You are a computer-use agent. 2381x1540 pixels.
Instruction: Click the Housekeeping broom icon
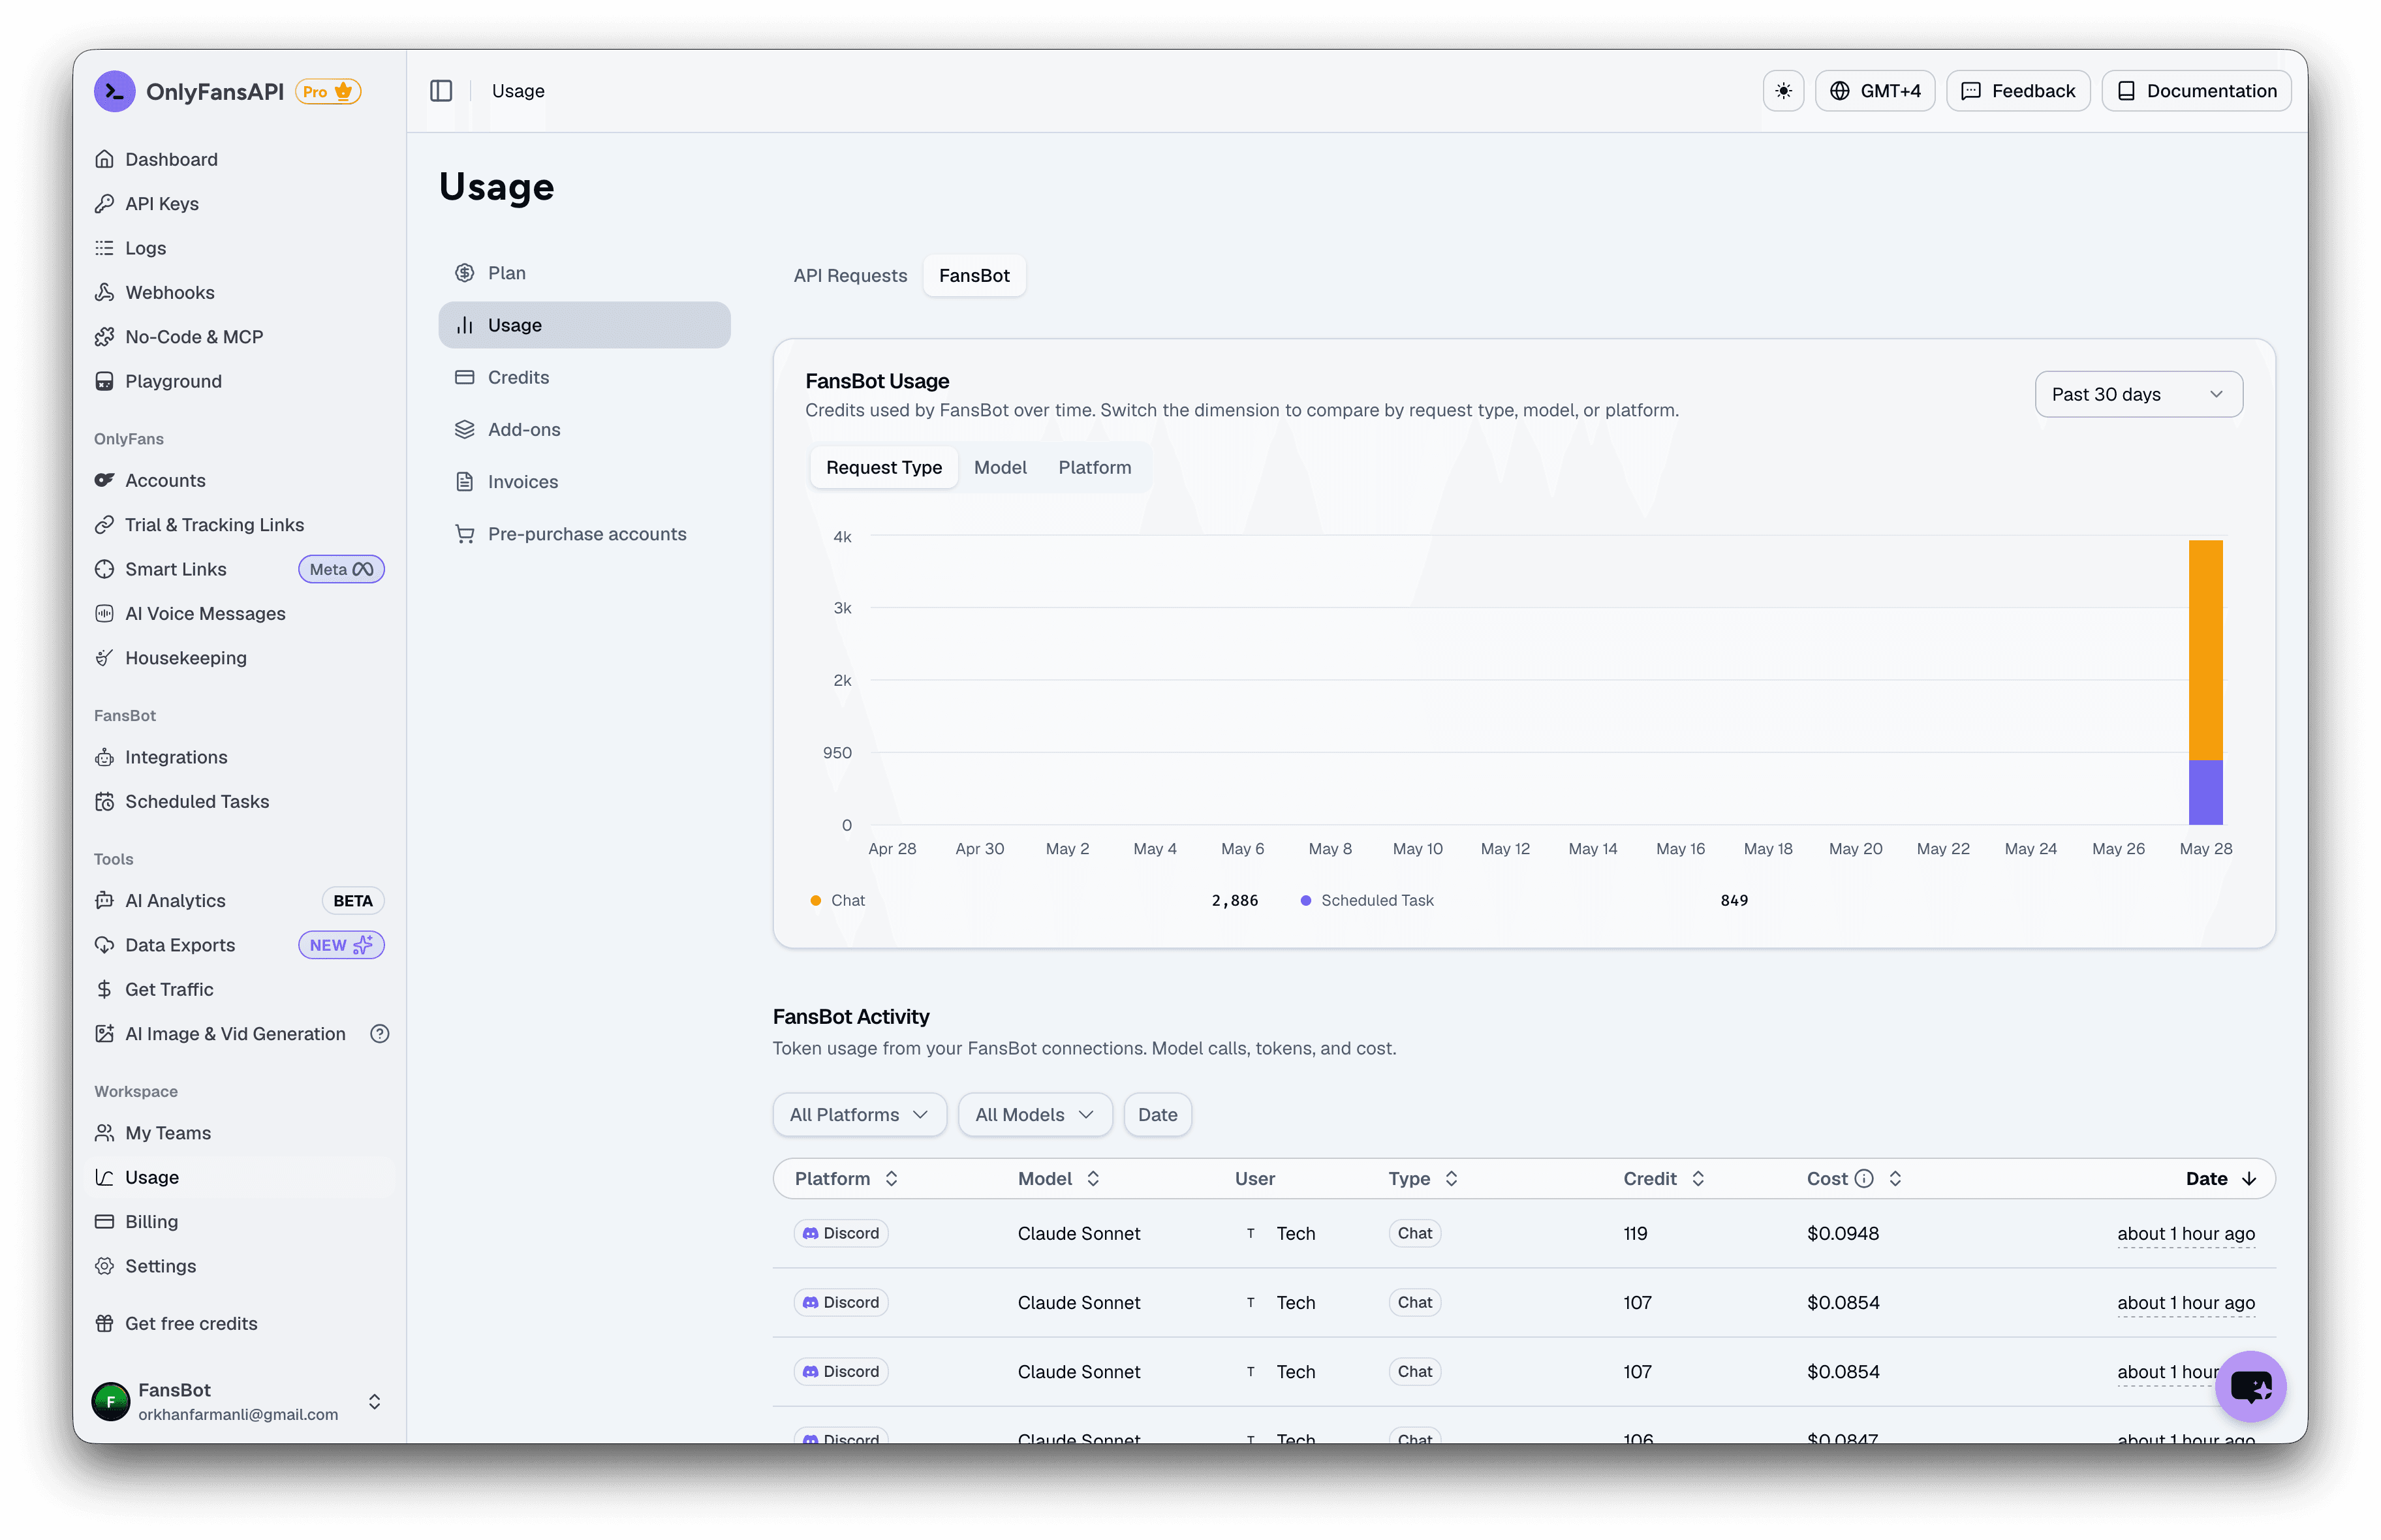[x=104, y=657]
